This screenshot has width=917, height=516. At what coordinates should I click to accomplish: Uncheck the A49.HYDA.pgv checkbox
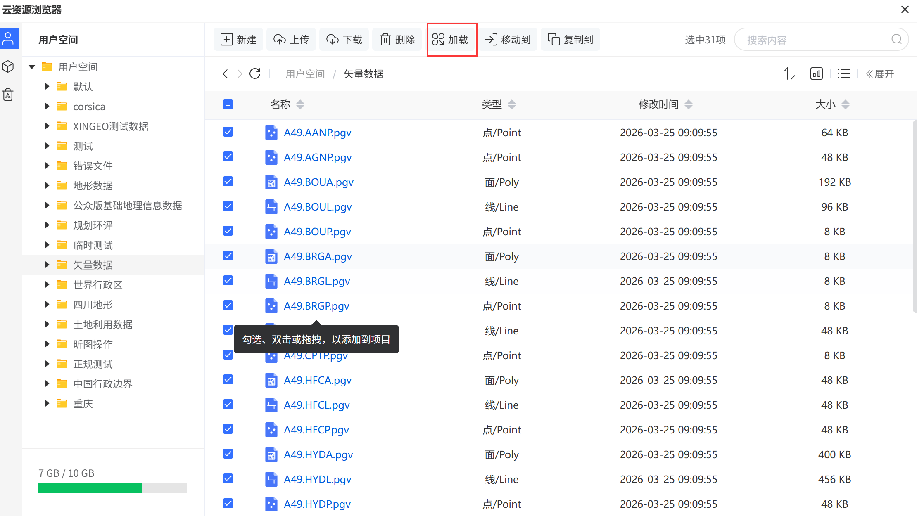(228, 454)
